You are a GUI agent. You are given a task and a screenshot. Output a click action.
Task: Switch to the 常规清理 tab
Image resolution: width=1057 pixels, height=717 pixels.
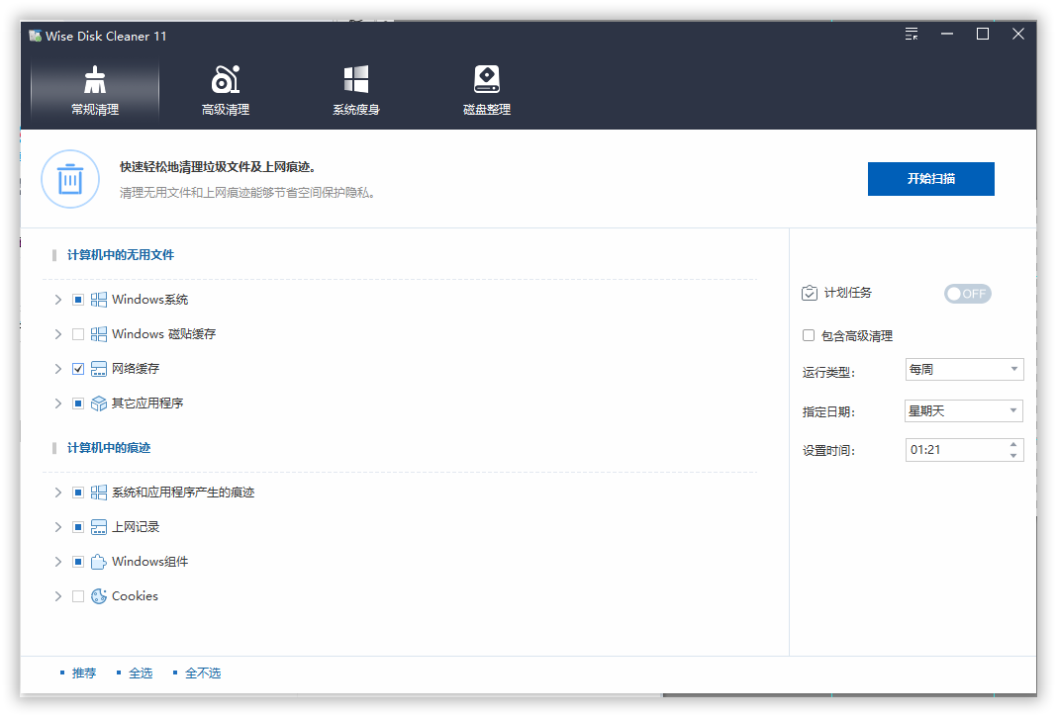point(95,91)
